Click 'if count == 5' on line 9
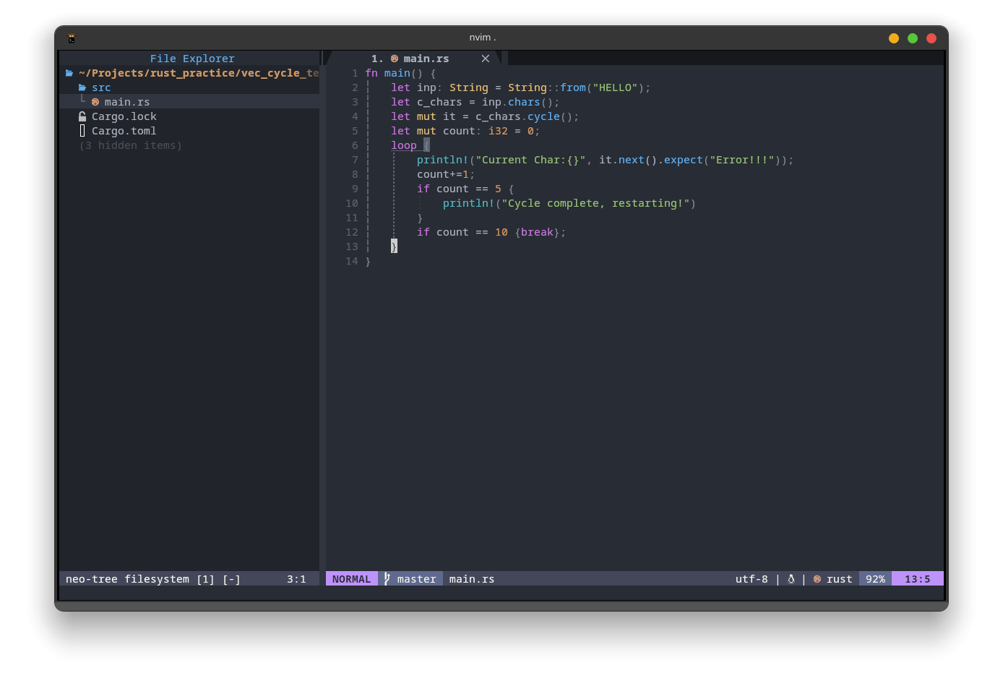This screenshot has width=1003, height=673. point(459,189)
